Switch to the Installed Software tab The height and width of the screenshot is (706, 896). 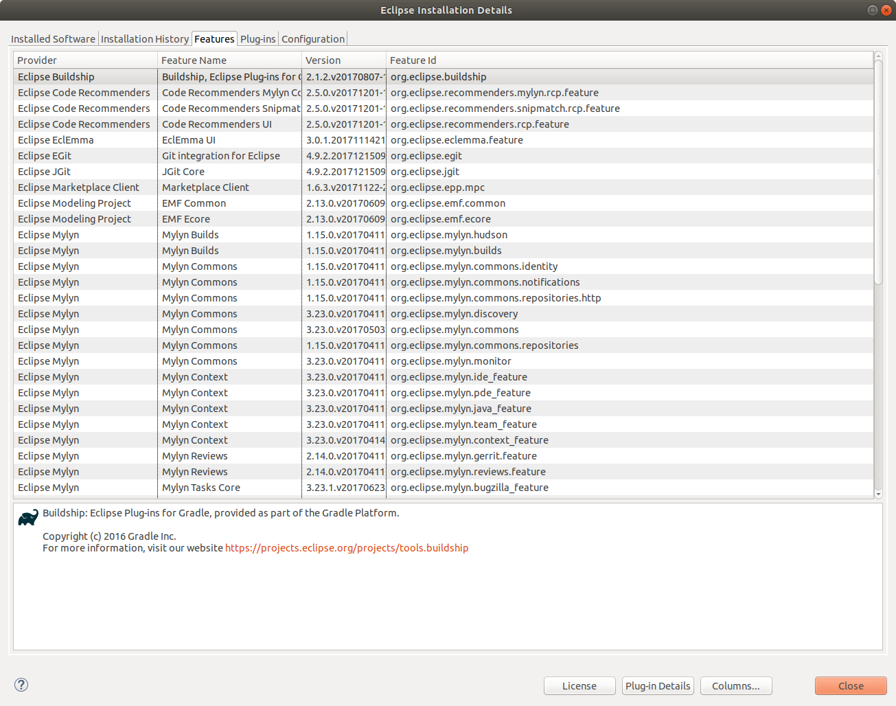pyautogui.click(x=54, y=39)
